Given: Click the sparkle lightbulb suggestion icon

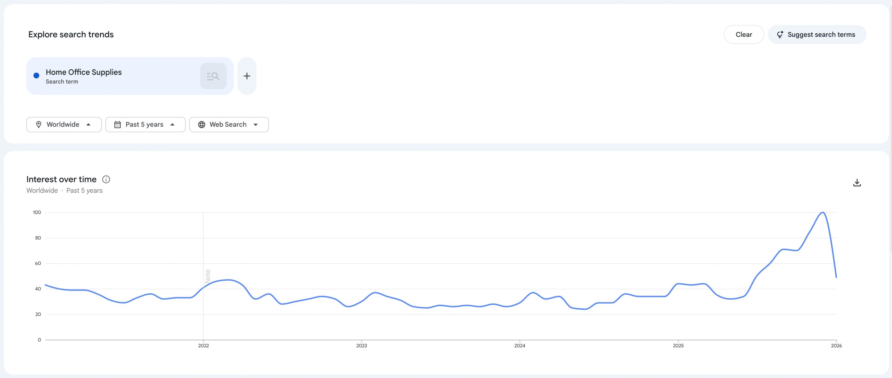Looking at the screenshot, I should pyautogui.click(x=780, y=35).
